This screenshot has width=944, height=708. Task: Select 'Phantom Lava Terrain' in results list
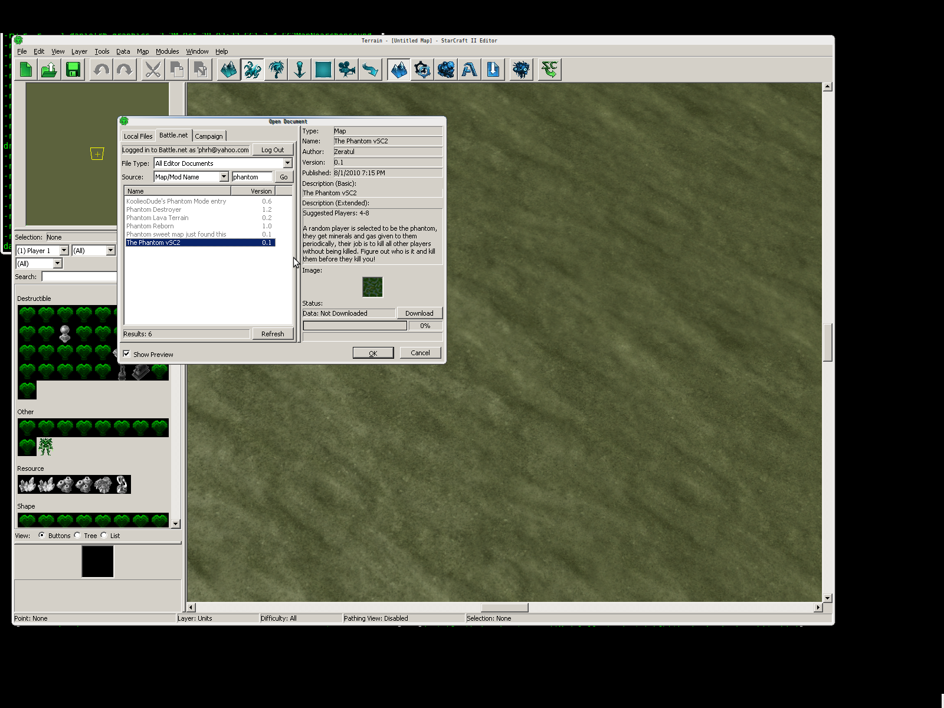158,218
